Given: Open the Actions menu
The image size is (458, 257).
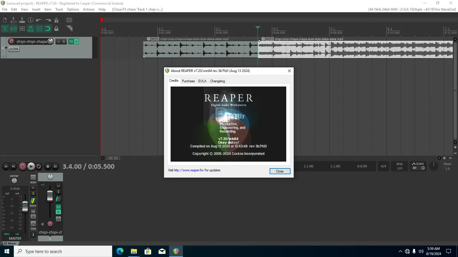Looking at the screenshot, I should coord(89,9).
